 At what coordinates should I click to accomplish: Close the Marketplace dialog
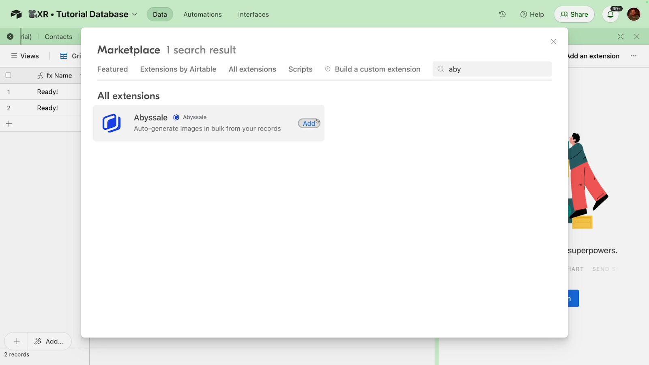[554, 42]
